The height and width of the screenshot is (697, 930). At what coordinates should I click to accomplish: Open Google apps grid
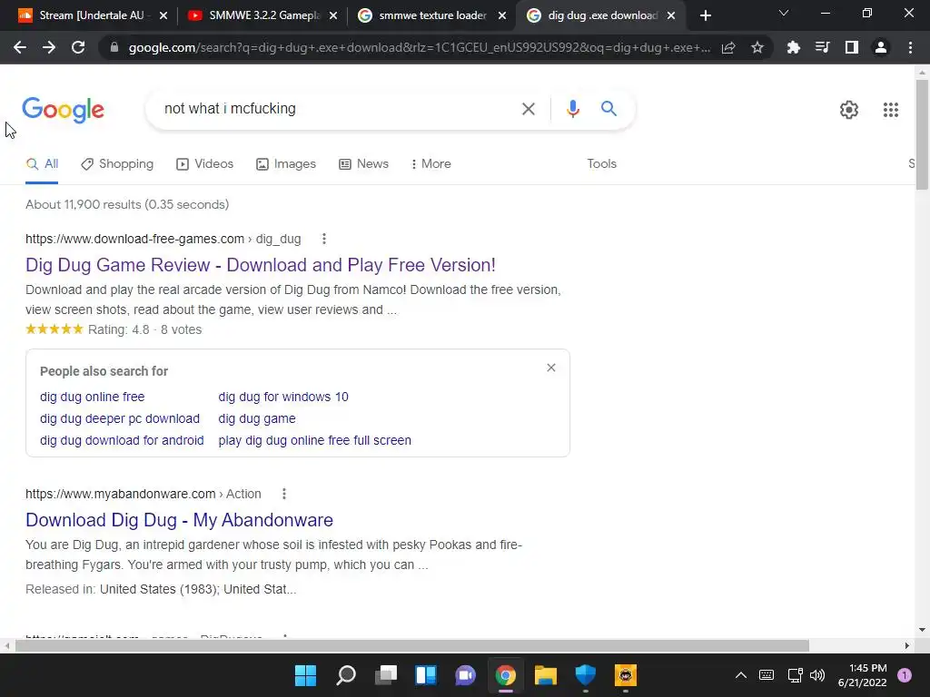[x=890, y=110]
